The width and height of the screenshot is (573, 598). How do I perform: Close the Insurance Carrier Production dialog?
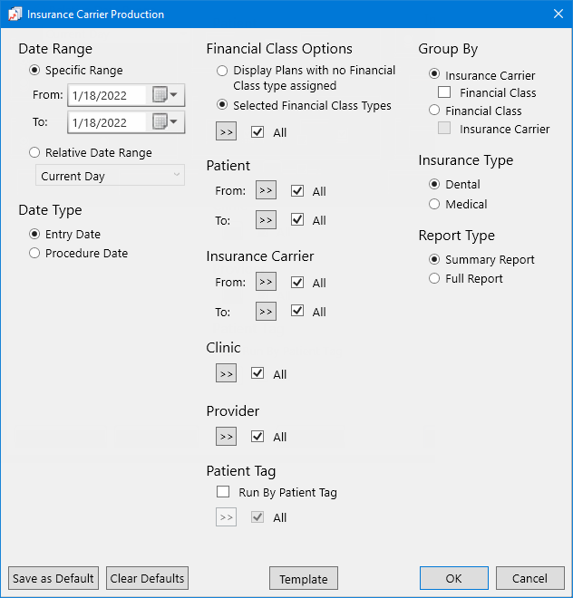(558, 14)
